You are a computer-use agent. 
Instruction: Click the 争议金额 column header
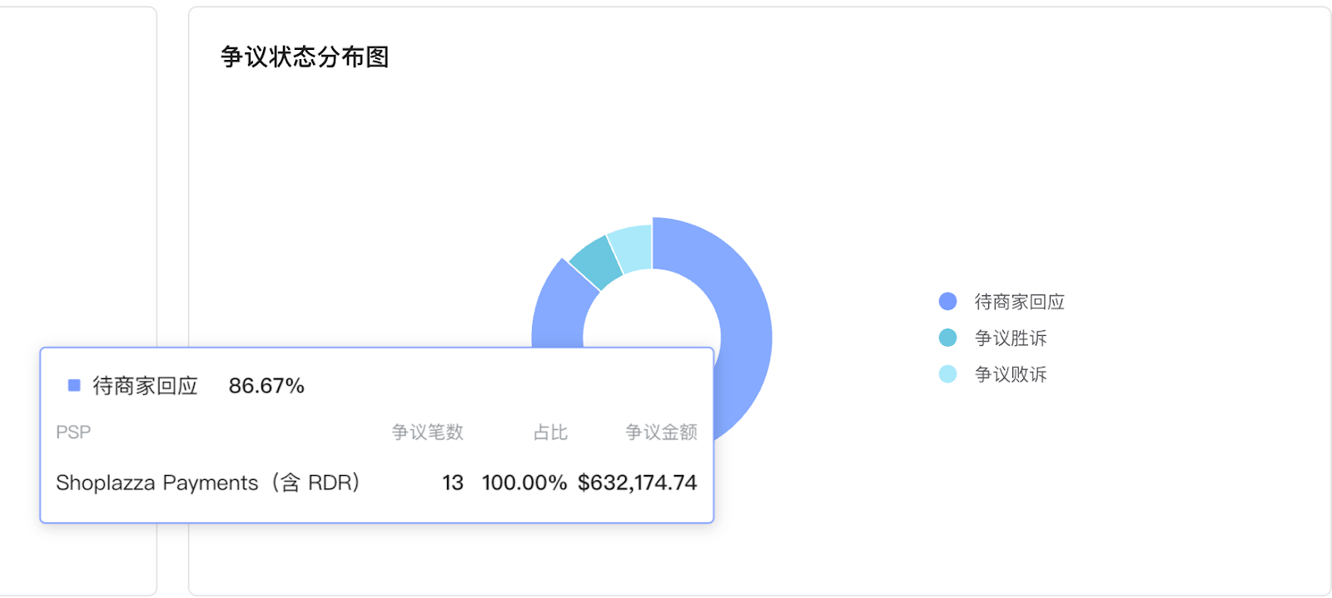661,432
